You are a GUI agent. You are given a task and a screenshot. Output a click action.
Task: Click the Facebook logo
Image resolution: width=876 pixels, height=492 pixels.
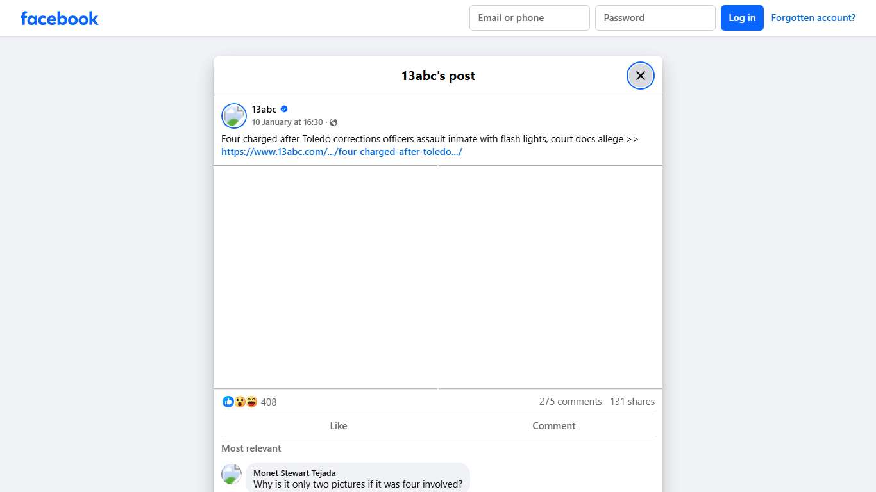pos(59,19)
